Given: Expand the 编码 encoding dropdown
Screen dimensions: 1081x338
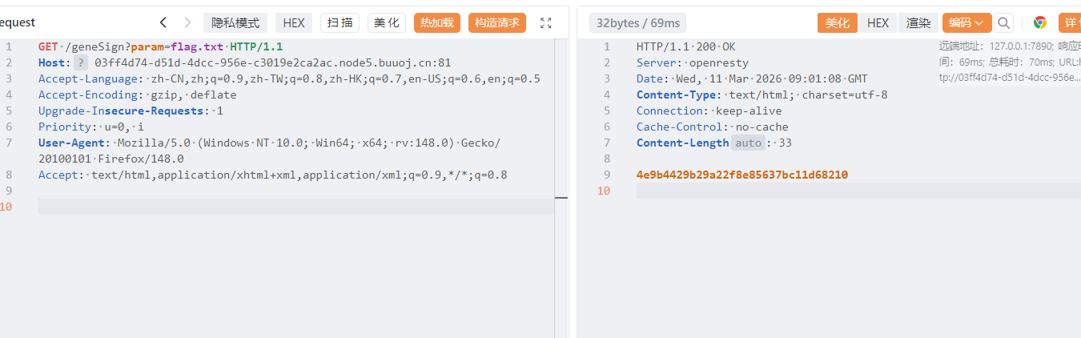Looking at the screenshot, I should 966,22.
